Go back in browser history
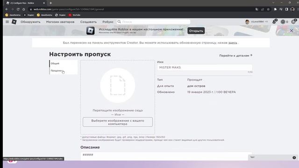This screenshot has width=299, height=168. click(x=7, y=9)
